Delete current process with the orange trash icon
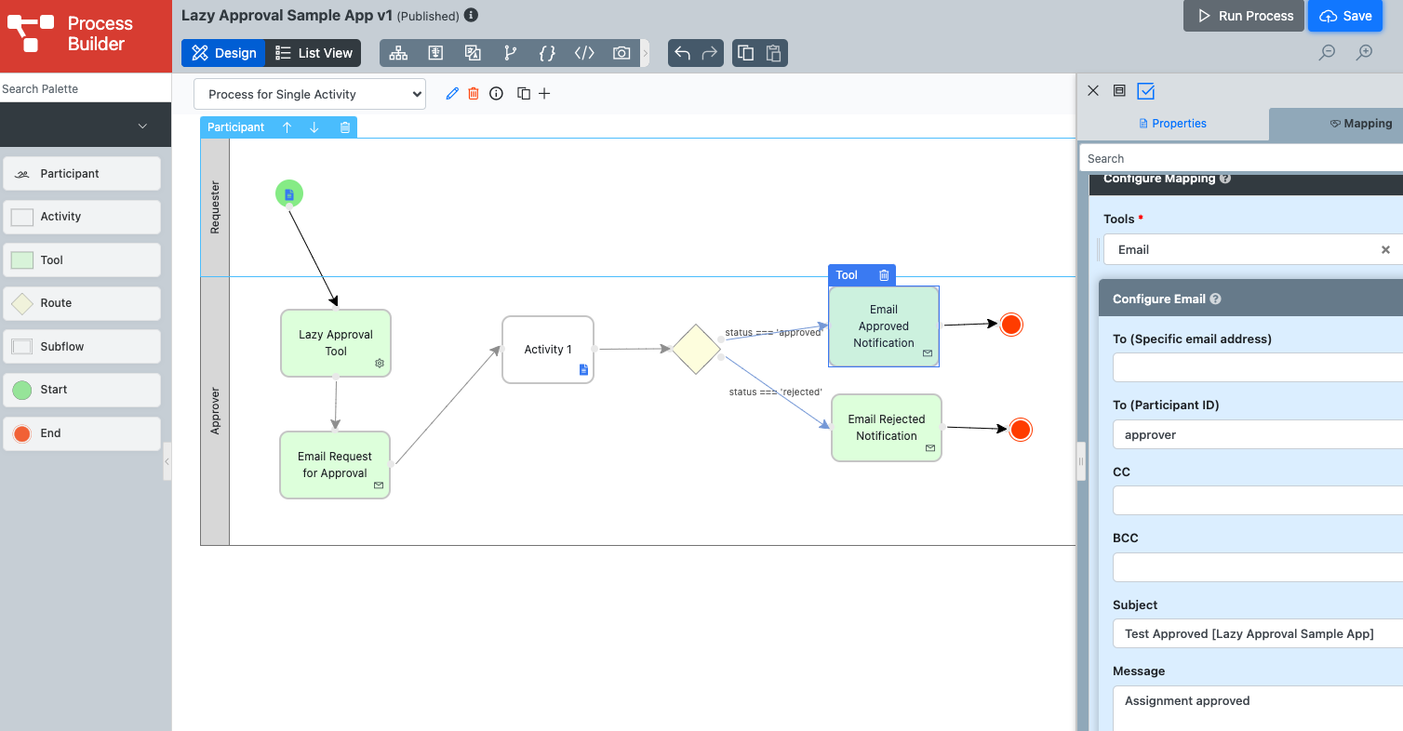The width and height of the screenshot is (1403, 731). click(x=474, y=94)
